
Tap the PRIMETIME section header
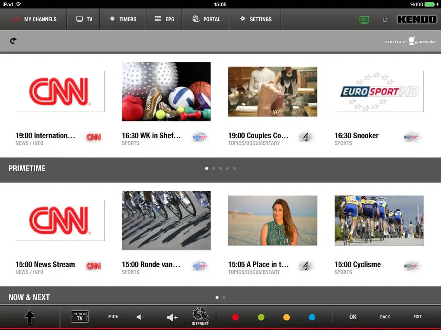(x=27, y=168)
